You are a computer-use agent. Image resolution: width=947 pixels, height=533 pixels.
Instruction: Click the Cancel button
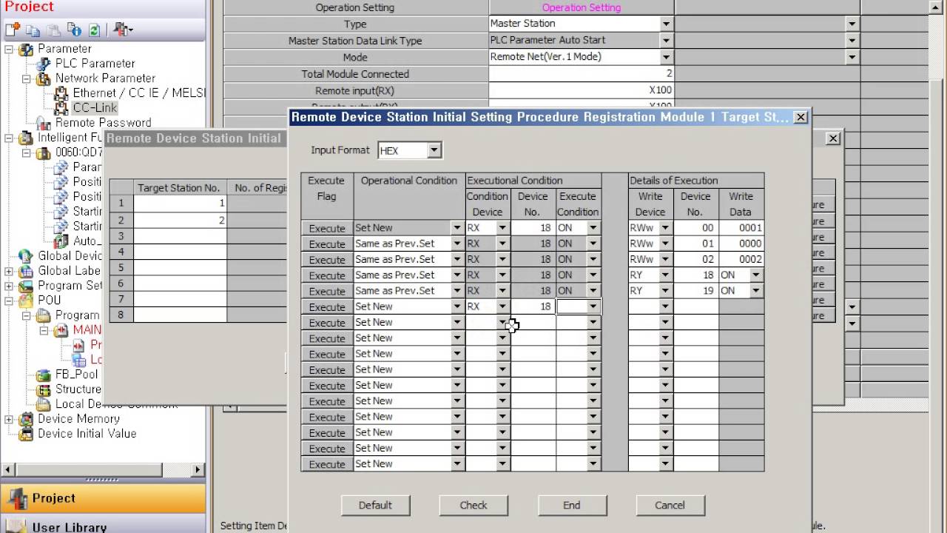pyautogui.click(x=670, y=505)
